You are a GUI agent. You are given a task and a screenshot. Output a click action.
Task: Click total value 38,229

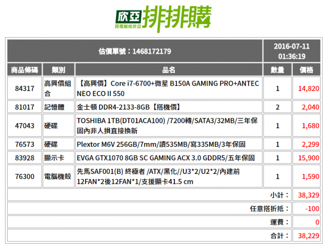(x=308, y=235)
